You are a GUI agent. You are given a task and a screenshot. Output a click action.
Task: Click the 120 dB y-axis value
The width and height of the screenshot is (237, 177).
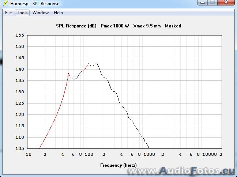tap(20, 114)
